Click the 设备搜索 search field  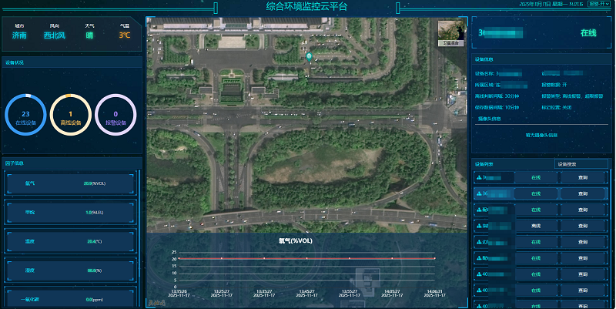coord(581,164)
